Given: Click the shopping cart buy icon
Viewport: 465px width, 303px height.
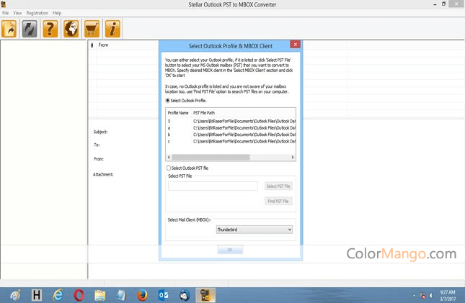Looking at the screenshot, I should click(x=92, y=29).
